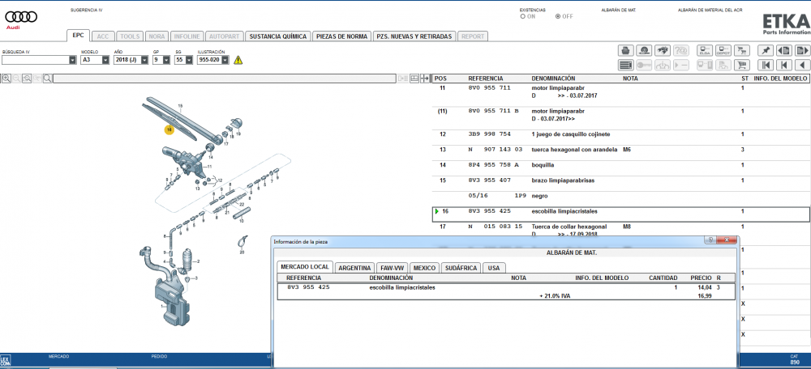Click the 8V3 955 425 reference in dialog
Viewport: 811px width, 369px height.
click(x=308, y=287)
